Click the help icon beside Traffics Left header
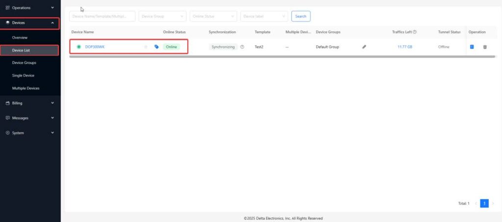The width and height of the screenshot is (502, 222). pyautogui.click(x=415, y=32)
